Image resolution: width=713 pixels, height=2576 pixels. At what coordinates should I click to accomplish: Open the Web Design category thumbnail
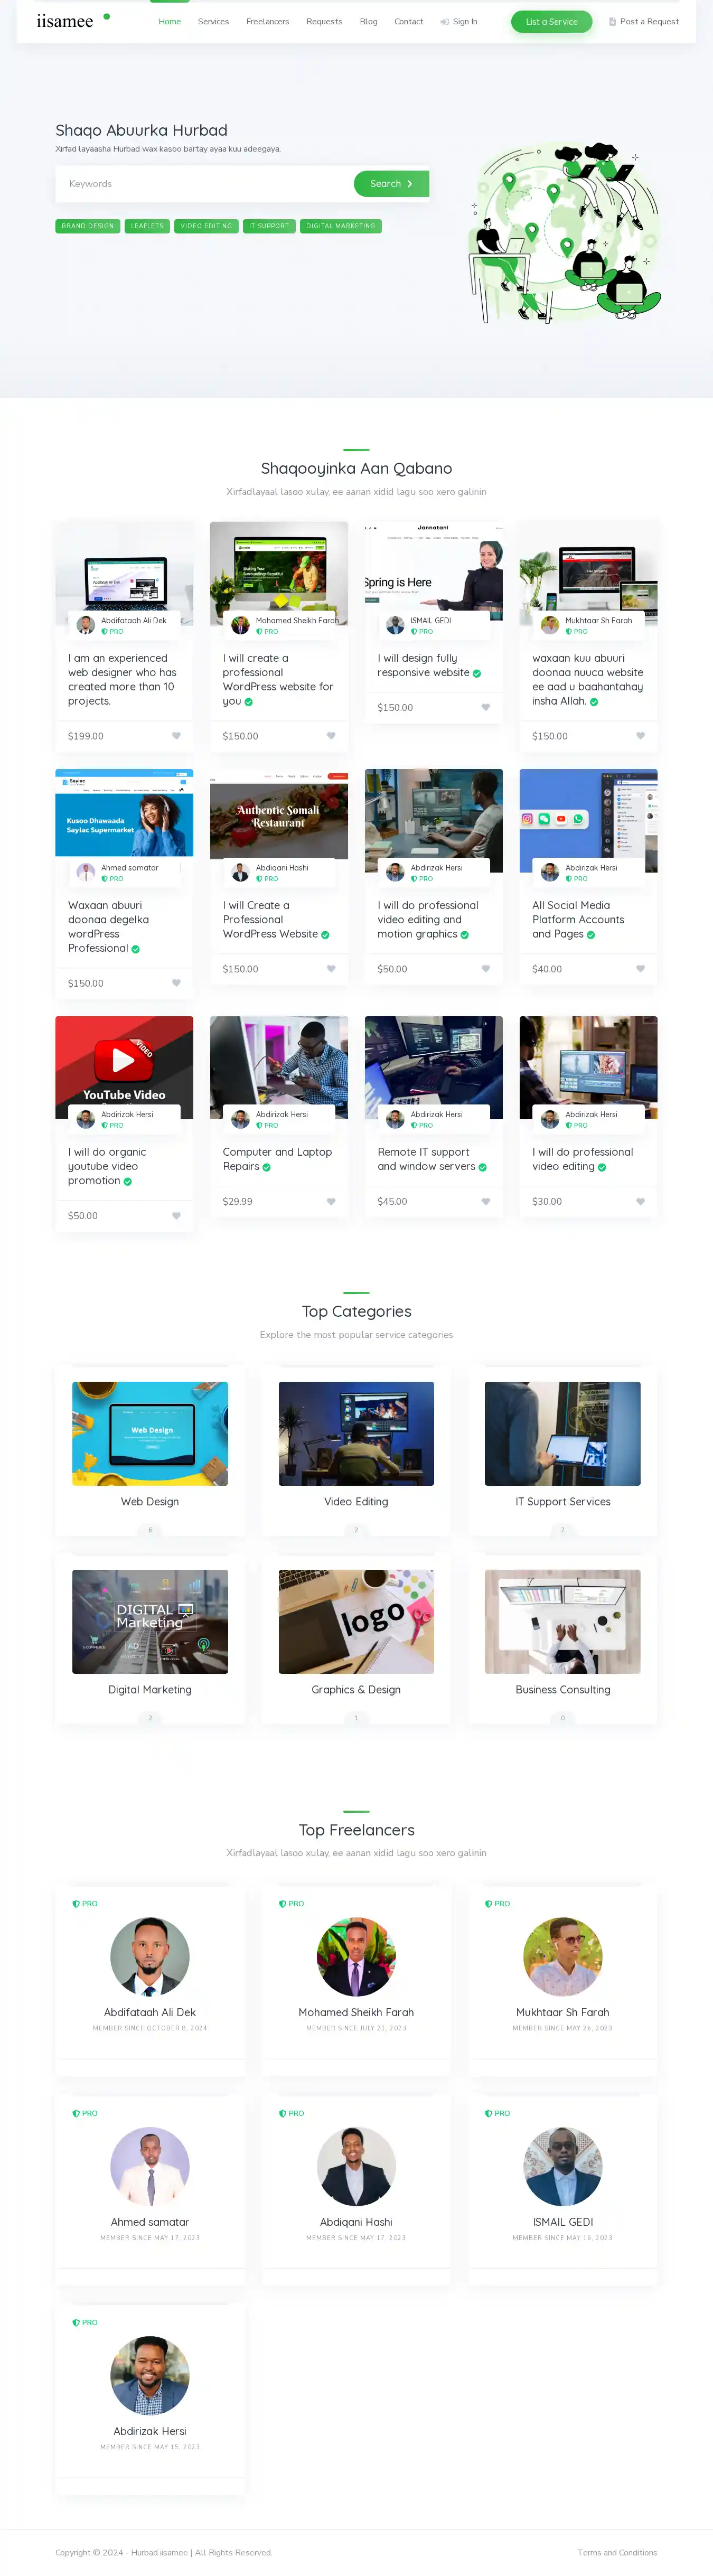coord(150,1433)
